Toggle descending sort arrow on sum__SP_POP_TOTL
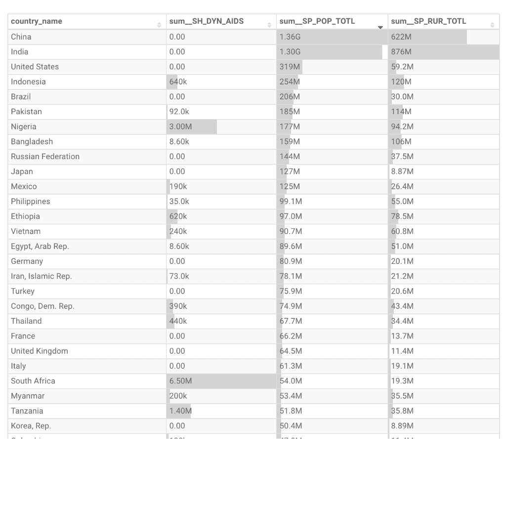The image size is (506, 506). (x=380, y=28)
